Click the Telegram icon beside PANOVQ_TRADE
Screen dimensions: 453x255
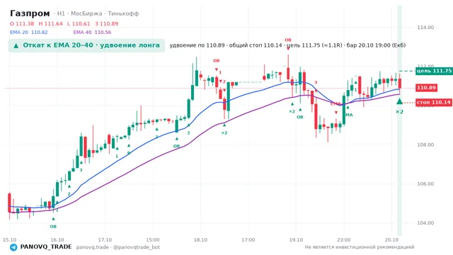(13, 247)
